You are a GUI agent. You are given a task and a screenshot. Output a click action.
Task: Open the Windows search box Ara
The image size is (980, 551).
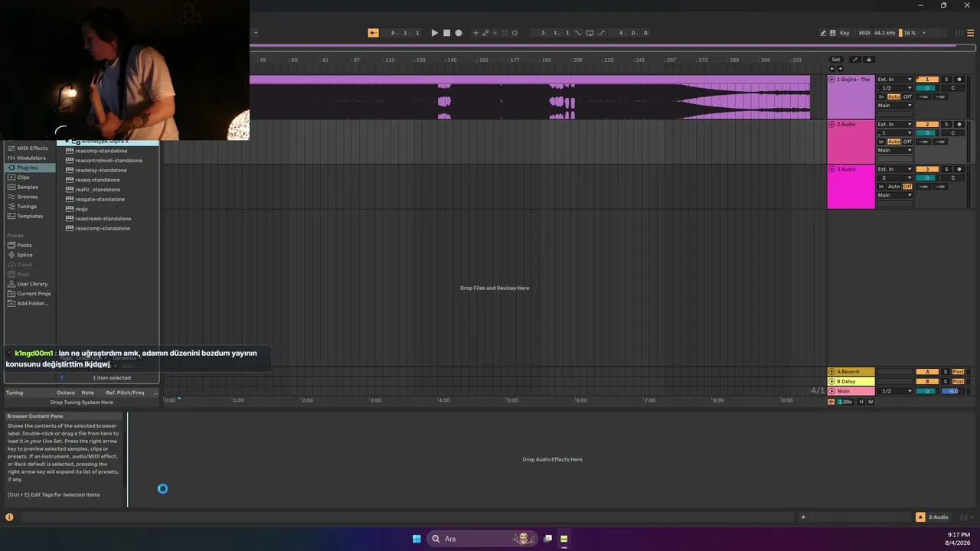click(x=482, y=539)
